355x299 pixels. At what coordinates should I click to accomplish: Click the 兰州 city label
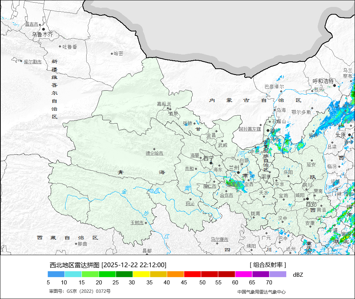coord(234,168)
